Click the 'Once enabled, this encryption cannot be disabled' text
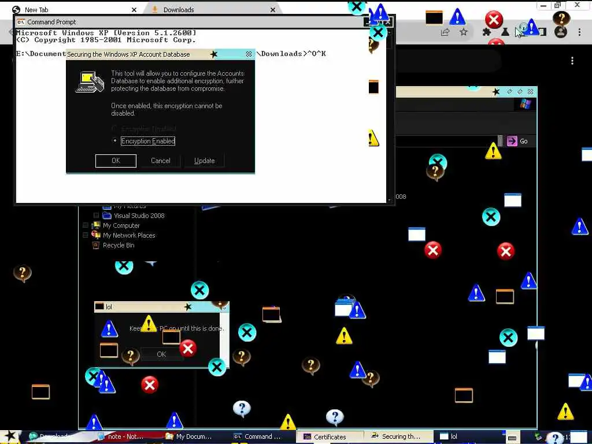 166,109
